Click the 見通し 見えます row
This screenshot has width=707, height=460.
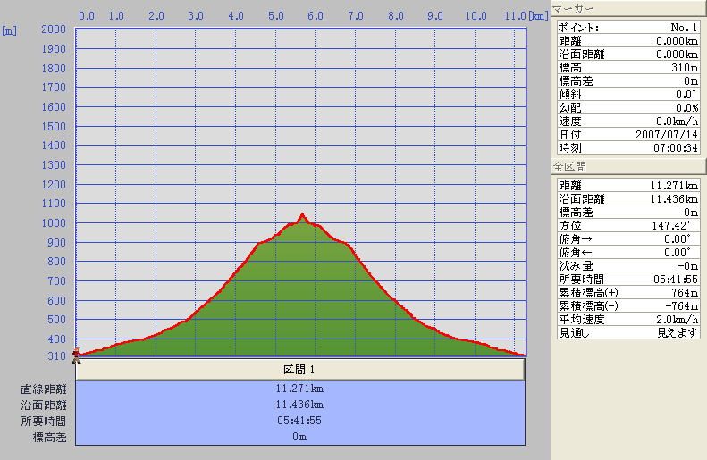coord(628,333)
